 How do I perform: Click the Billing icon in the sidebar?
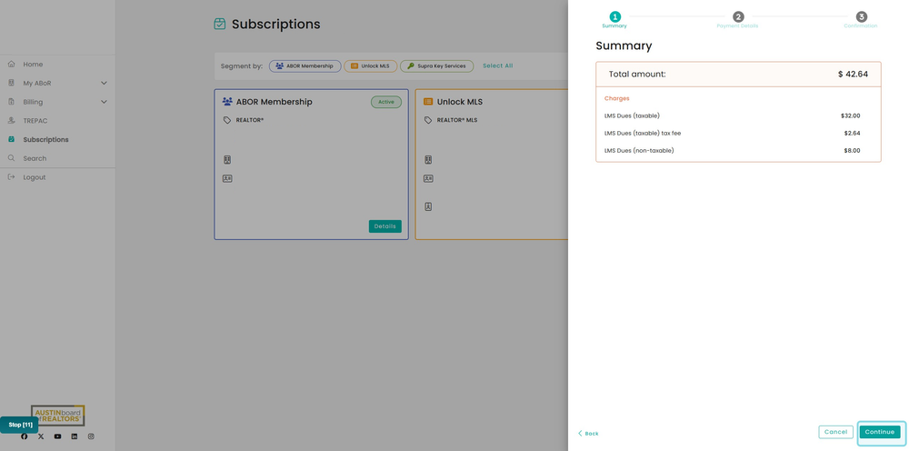point(11,102)
